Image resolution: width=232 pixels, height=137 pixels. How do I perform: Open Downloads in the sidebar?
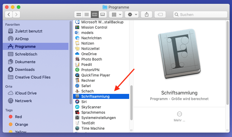tap(35, 70)
